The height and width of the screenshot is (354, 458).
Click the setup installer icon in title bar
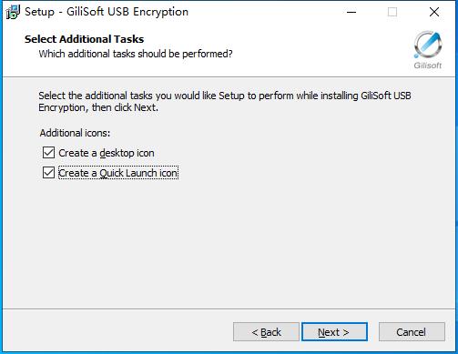13,12
